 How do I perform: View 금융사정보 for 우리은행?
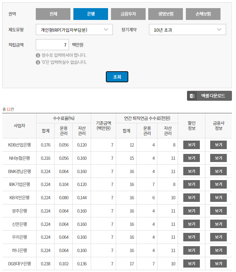(218, 237)
